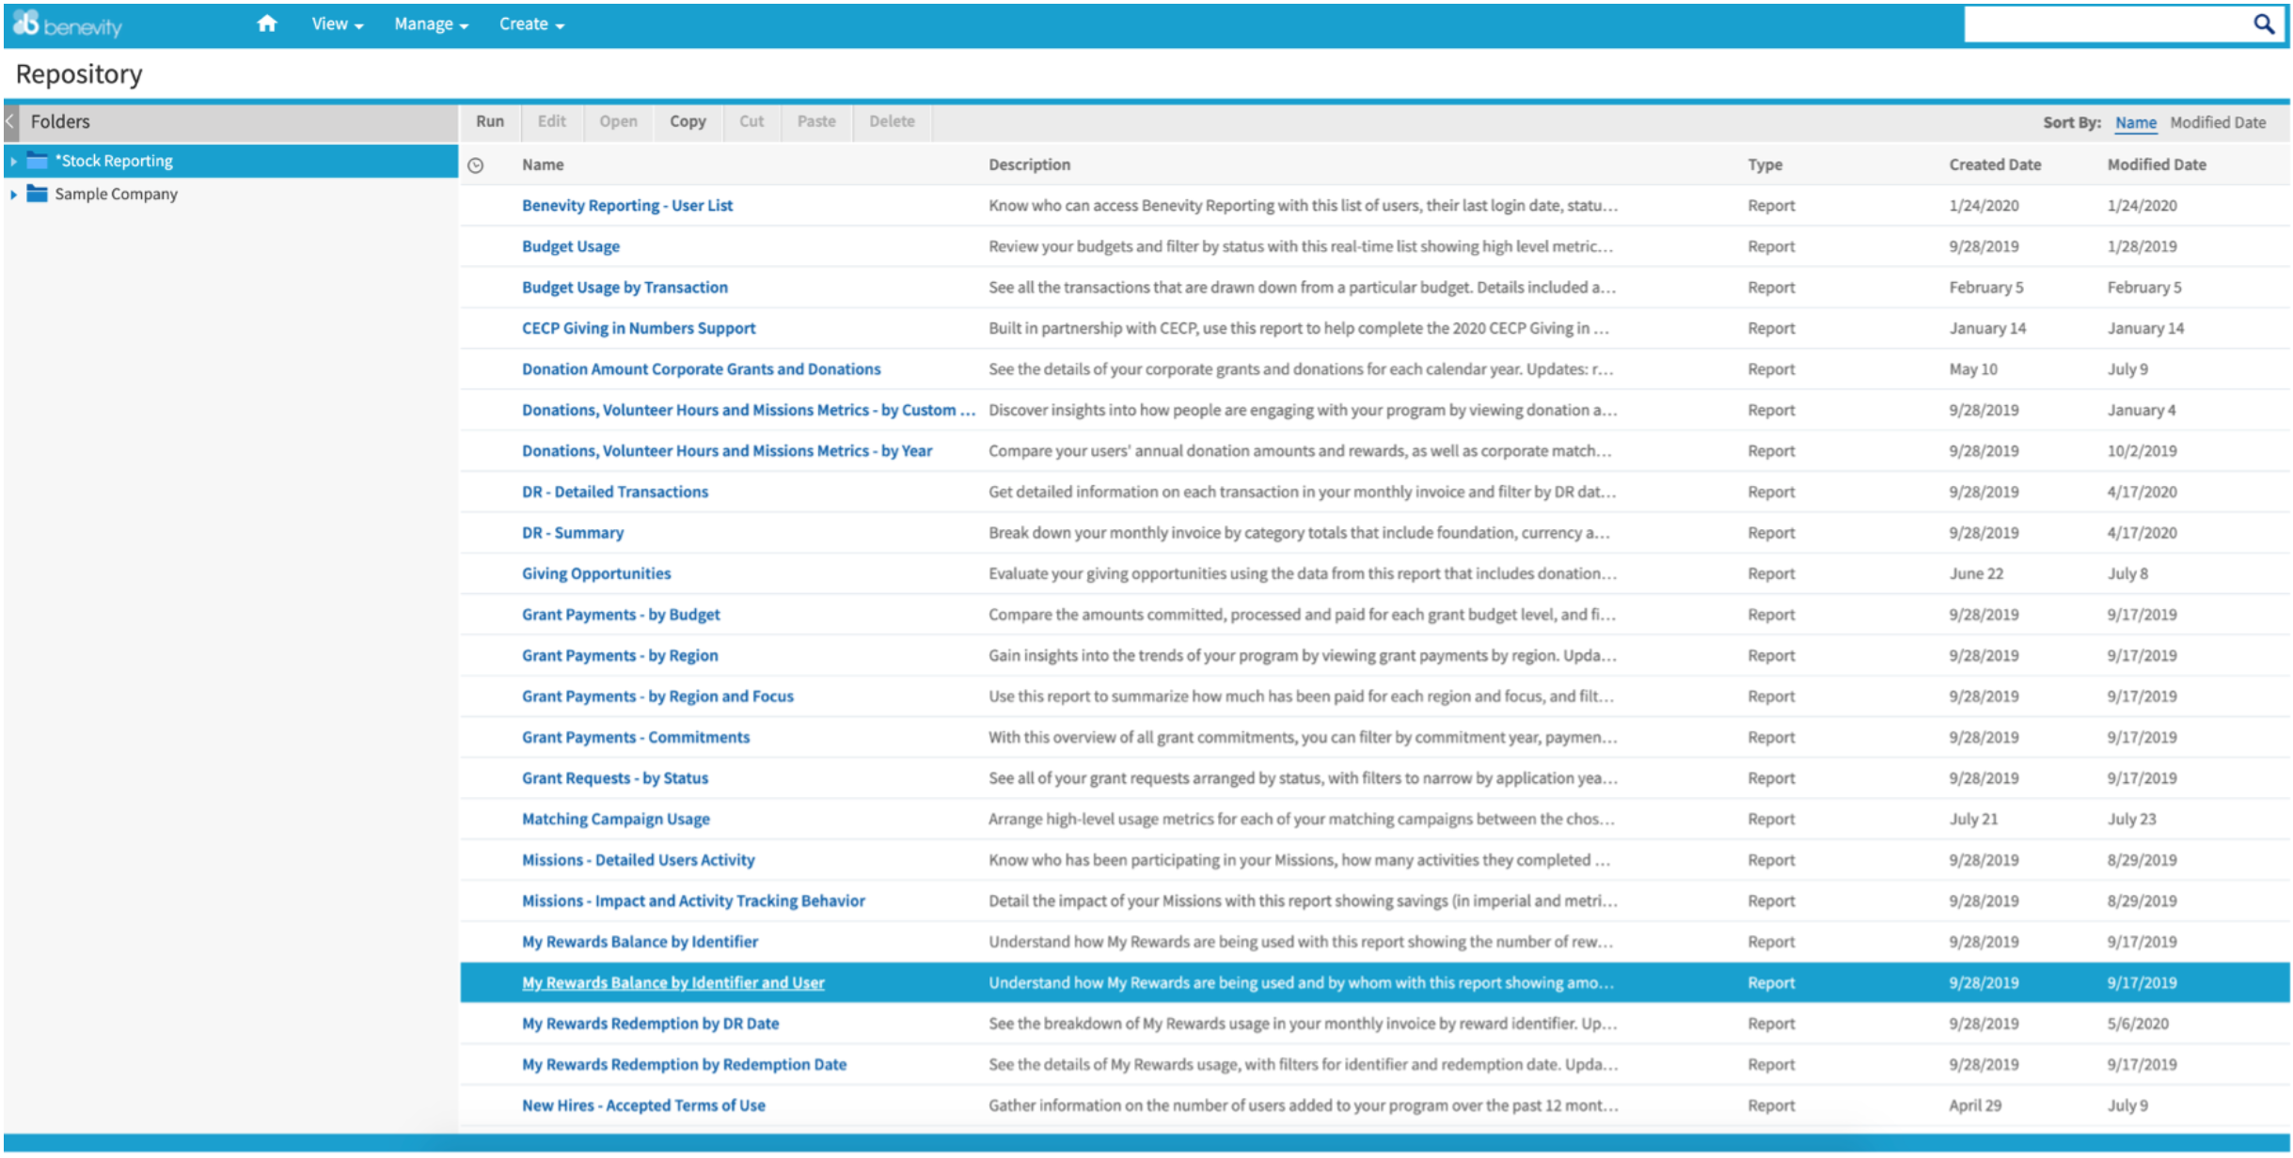Click the Modified Date column header
Screen dimensions: 2293x1158
click(x=2156, y=165)
